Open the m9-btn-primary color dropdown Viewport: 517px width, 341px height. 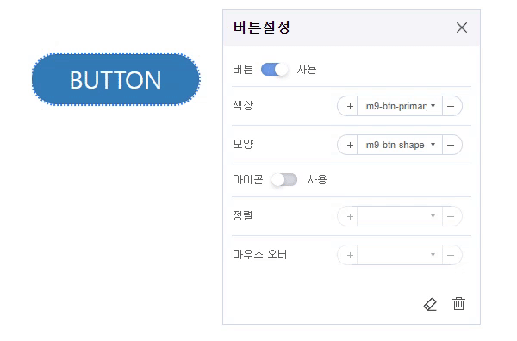[400, 106]
